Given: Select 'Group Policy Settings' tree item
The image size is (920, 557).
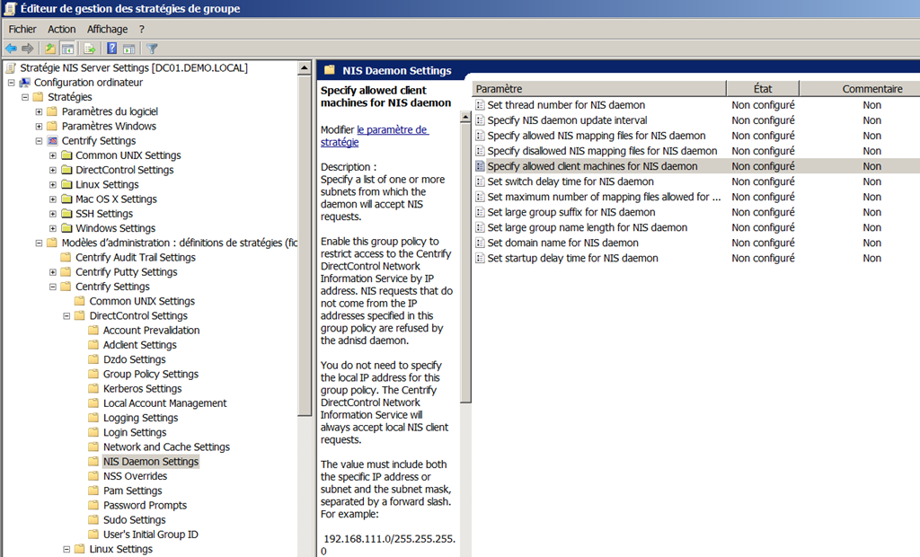Looking at the screenshot, I should coord(151,374).
